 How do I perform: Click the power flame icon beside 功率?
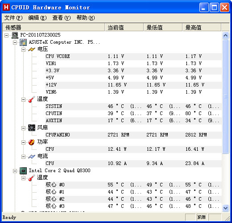[32, 142]
